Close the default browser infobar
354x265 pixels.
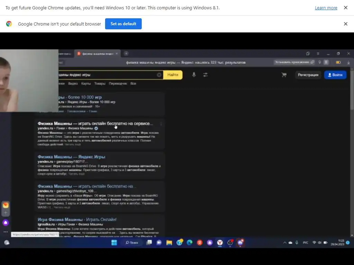[345, 24]
